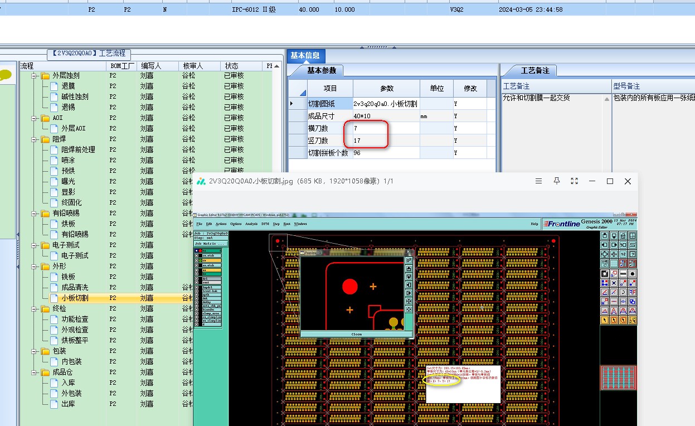Select the 碱性蚀刻 process step
This screenshot has height=426, width=695.
(x=75, y=97)
